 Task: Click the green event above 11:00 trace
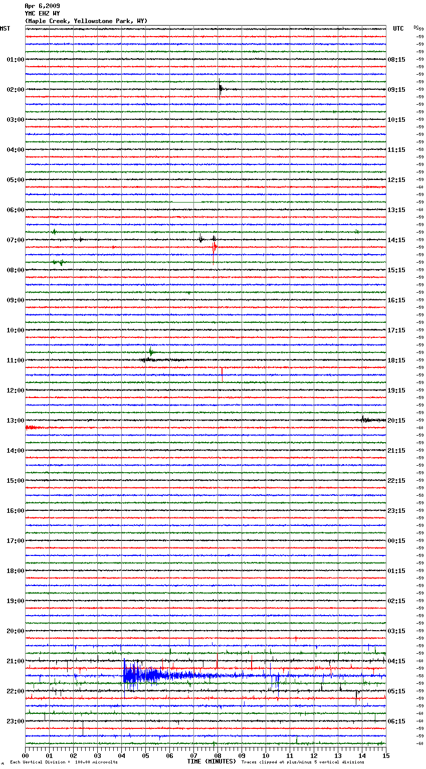pyautogui.click(x=150, y=352)
